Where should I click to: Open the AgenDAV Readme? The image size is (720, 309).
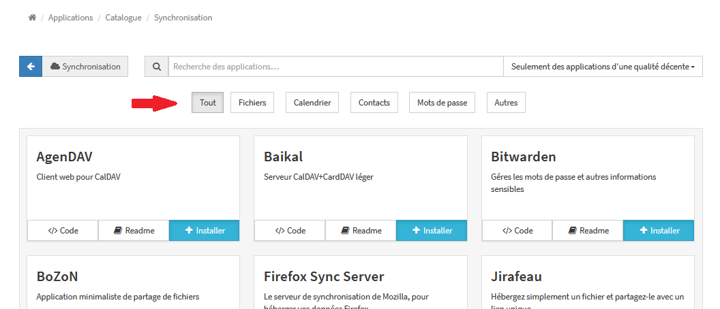pyautogui.click(x=134, y=231)
